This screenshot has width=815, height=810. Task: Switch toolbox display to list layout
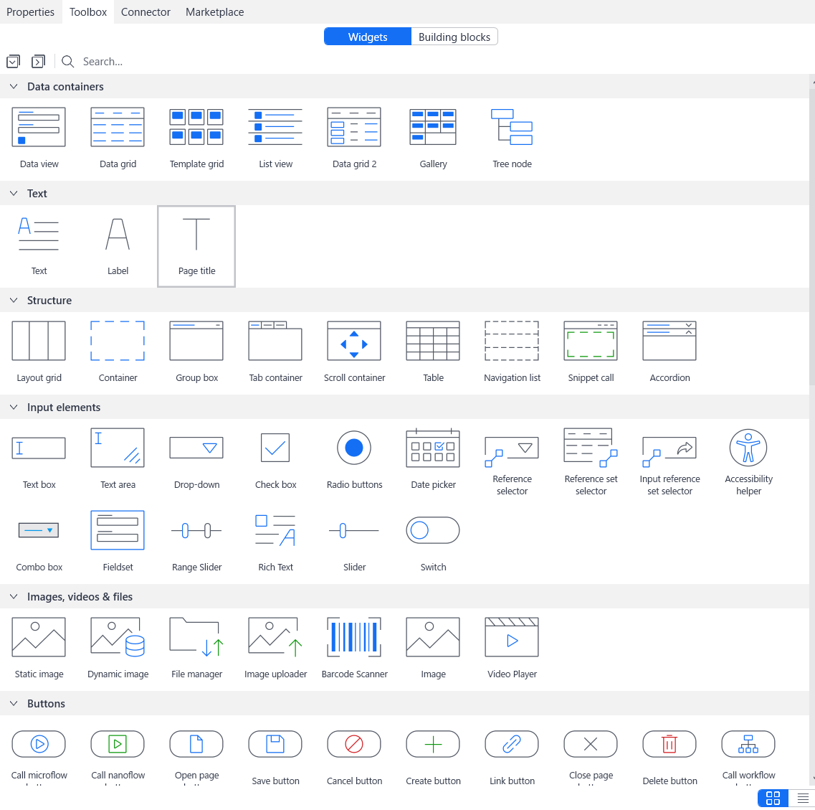pos(802,798)
